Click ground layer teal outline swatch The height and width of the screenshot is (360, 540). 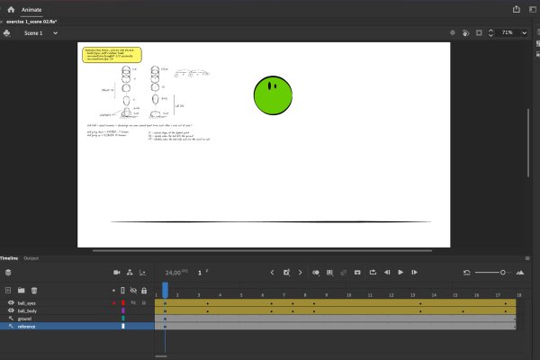[123, 319]
